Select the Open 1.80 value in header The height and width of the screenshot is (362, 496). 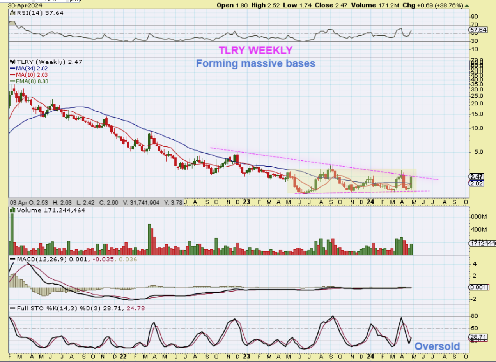coord(232,5)
